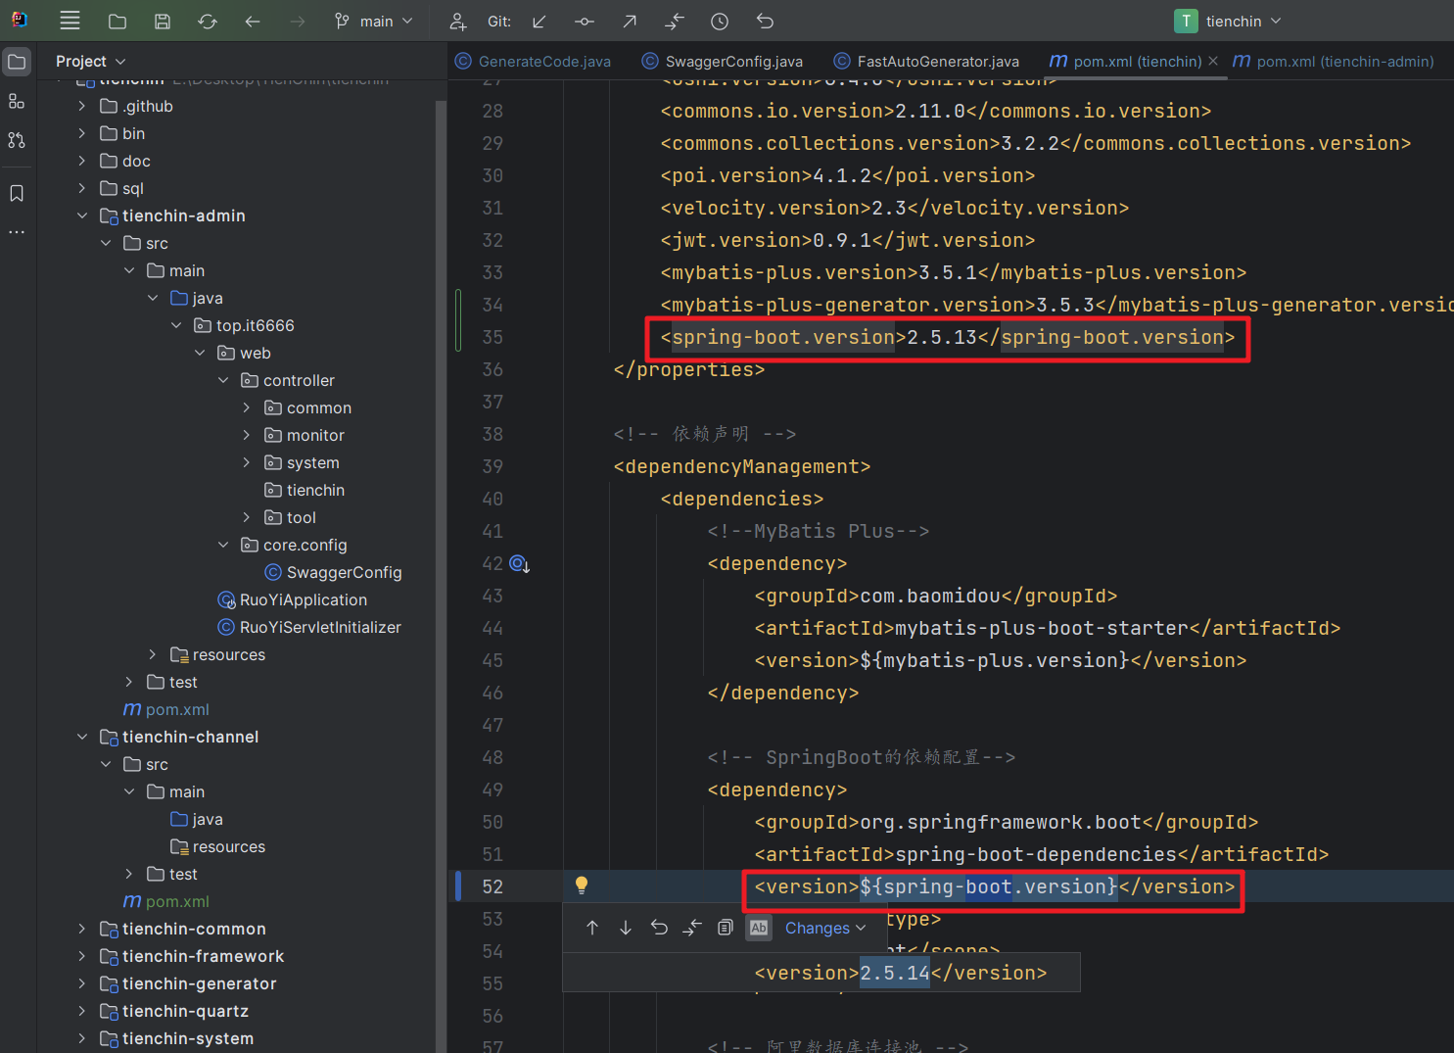Expand the .github folder
This screenshot has width=1454, height=1053.
click(x=82, y=106)
